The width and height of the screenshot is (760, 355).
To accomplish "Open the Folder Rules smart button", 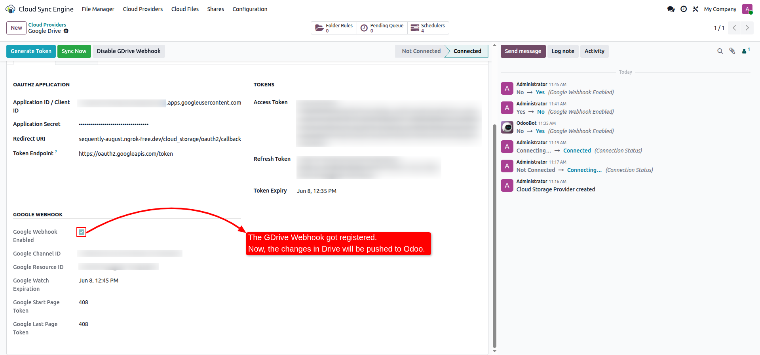I will (334, 28).
